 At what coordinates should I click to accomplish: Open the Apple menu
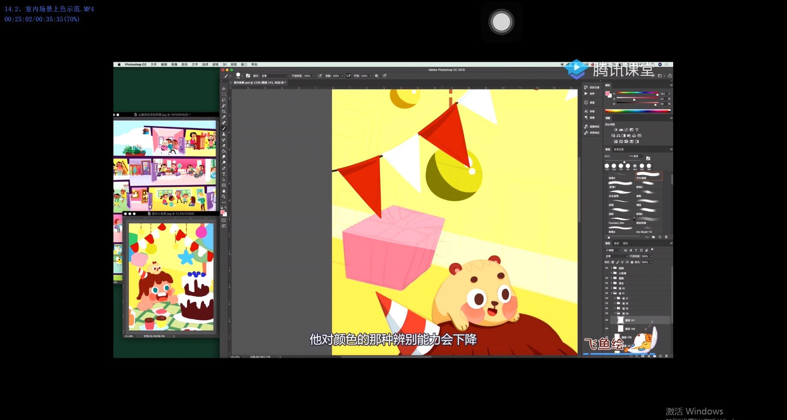click(x=119, y=64)
